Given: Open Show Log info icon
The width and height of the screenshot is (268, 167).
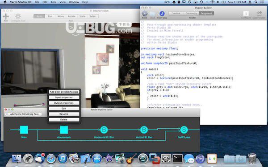Looking at the screenshot, I should [162, 14].
